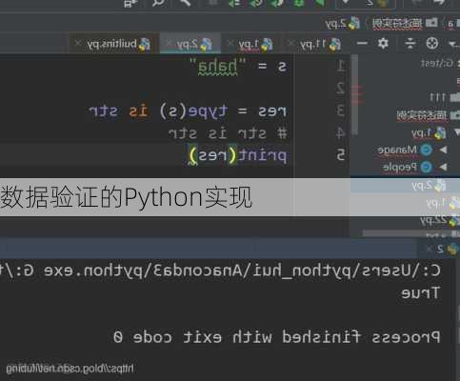The image size is (460, 381).
Task: Close the 2.py editor tab
Action: [170, 43]
